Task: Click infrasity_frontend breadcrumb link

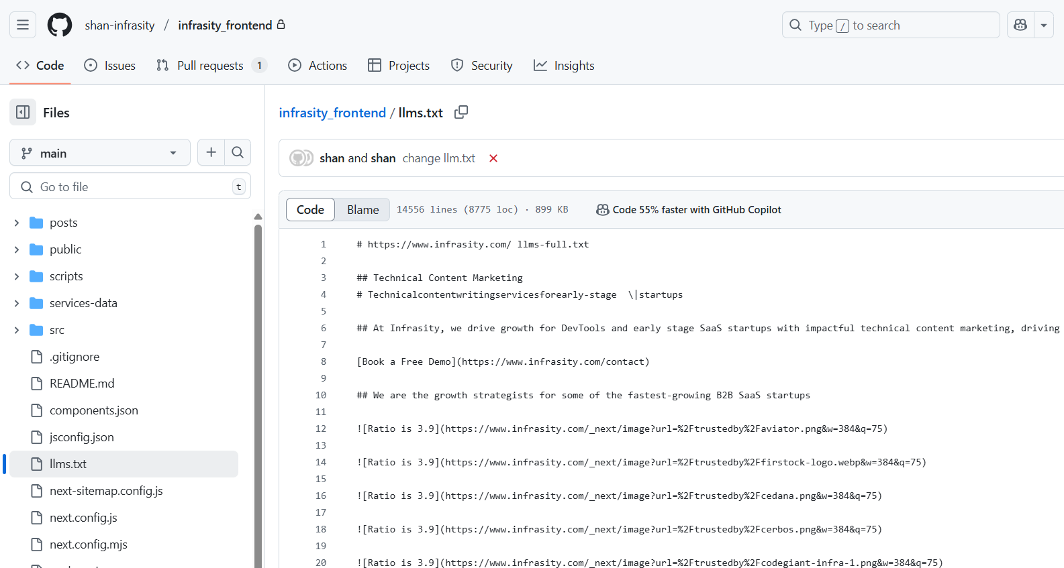Action: coord(332,113)
